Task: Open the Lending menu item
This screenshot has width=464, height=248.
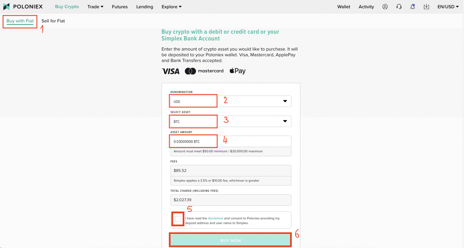Action: pos(144,6)
